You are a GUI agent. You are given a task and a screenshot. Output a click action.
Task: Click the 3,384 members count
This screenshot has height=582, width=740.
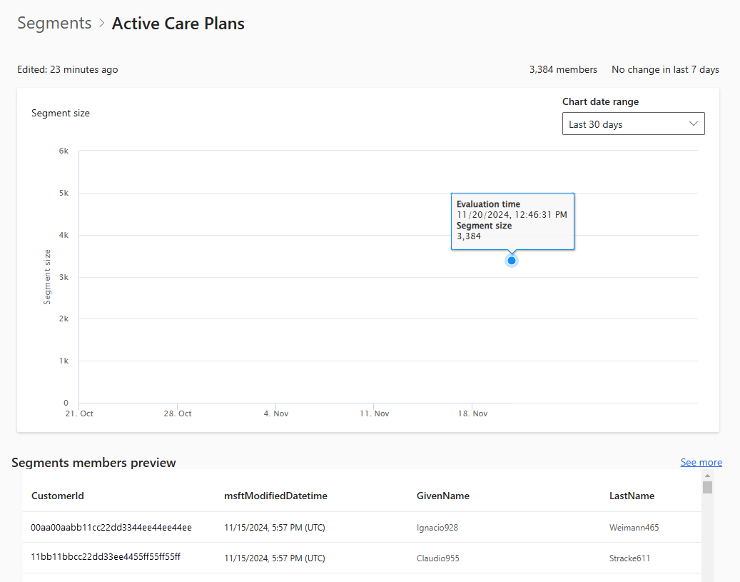pos(563,69)
